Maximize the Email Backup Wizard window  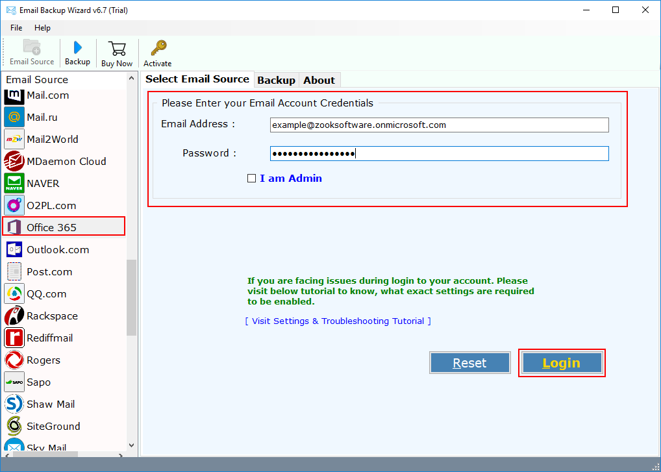pos(616,10)
